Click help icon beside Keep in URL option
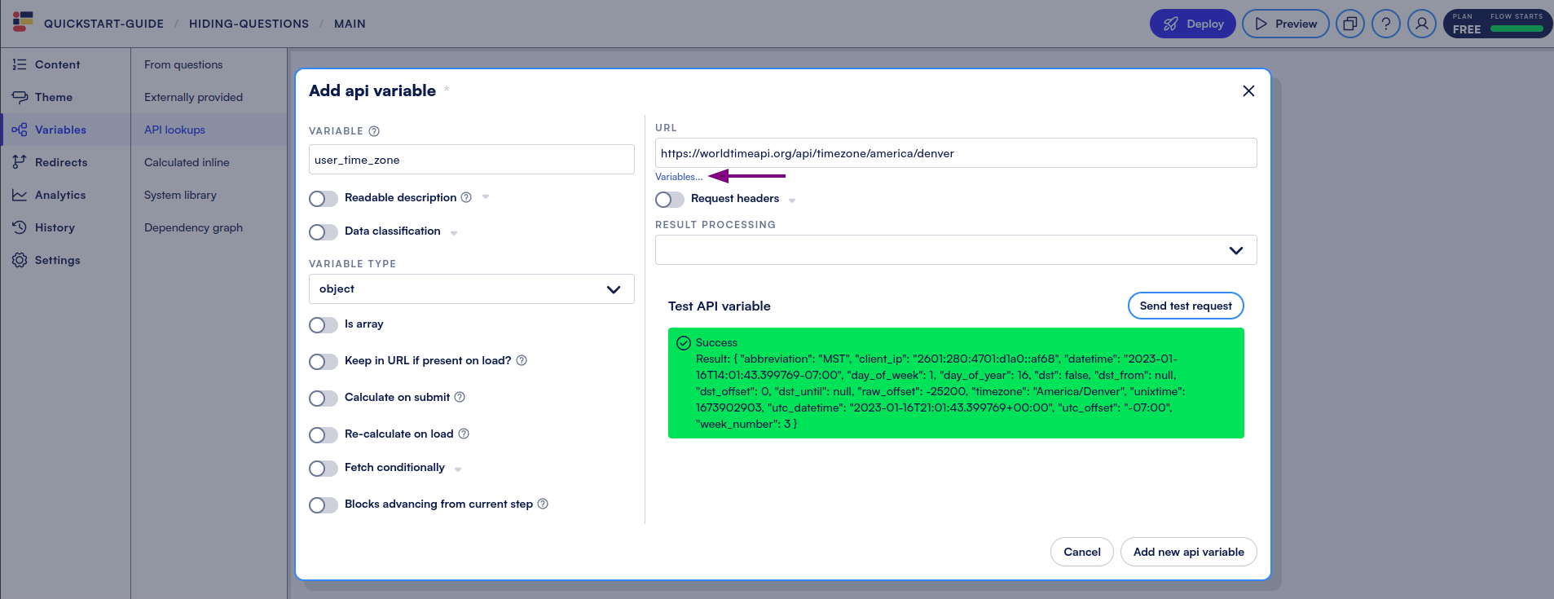 [522, 360]
